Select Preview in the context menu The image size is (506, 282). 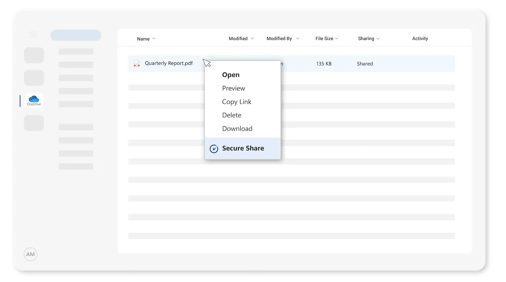click(x=233, y=88)
